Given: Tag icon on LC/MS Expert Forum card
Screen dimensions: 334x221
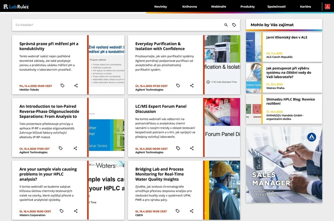Looking at the screenshot, I should 178,148.
